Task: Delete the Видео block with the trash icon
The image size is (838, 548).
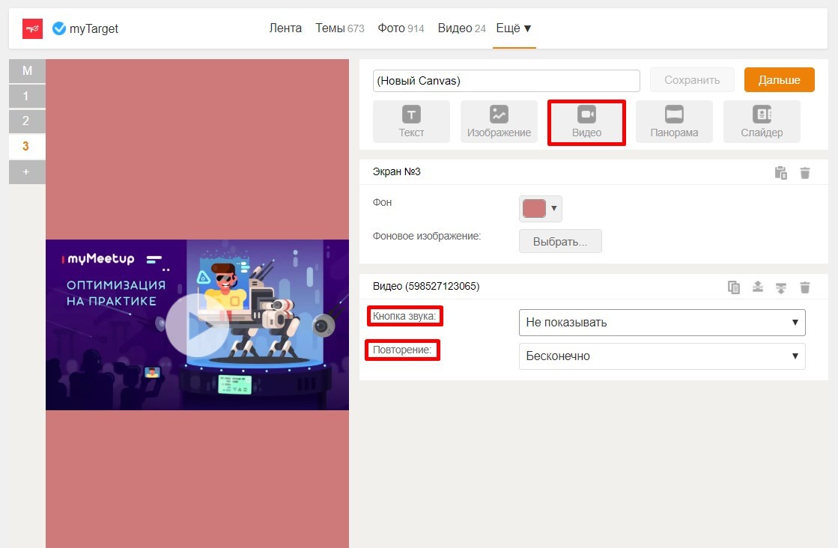Action: point(805,287)
